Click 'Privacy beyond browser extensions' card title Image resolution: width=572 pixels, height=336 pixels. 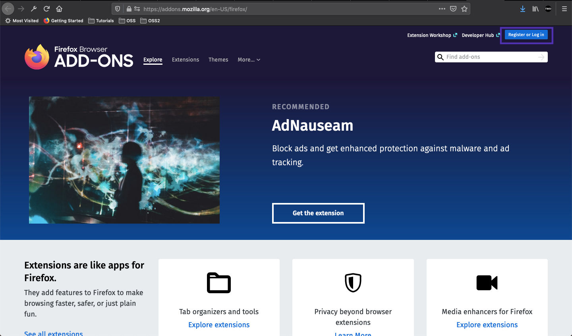[x=353, y=317]
